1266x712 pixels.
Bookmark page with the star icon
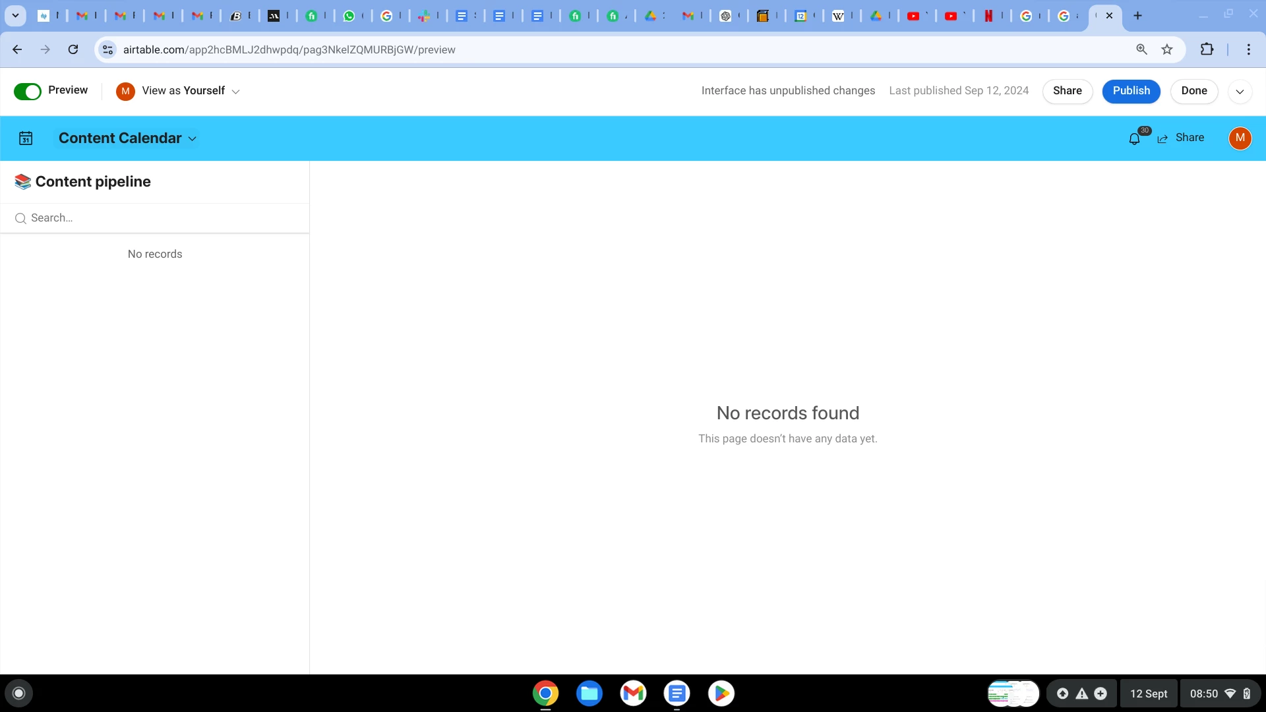click(1167, 49)
